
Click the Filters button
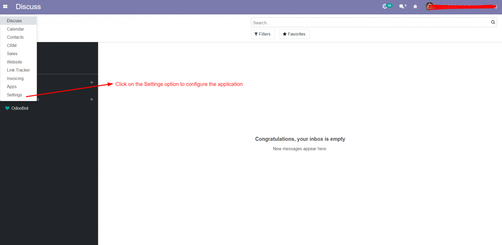click(x=263, y=34)
